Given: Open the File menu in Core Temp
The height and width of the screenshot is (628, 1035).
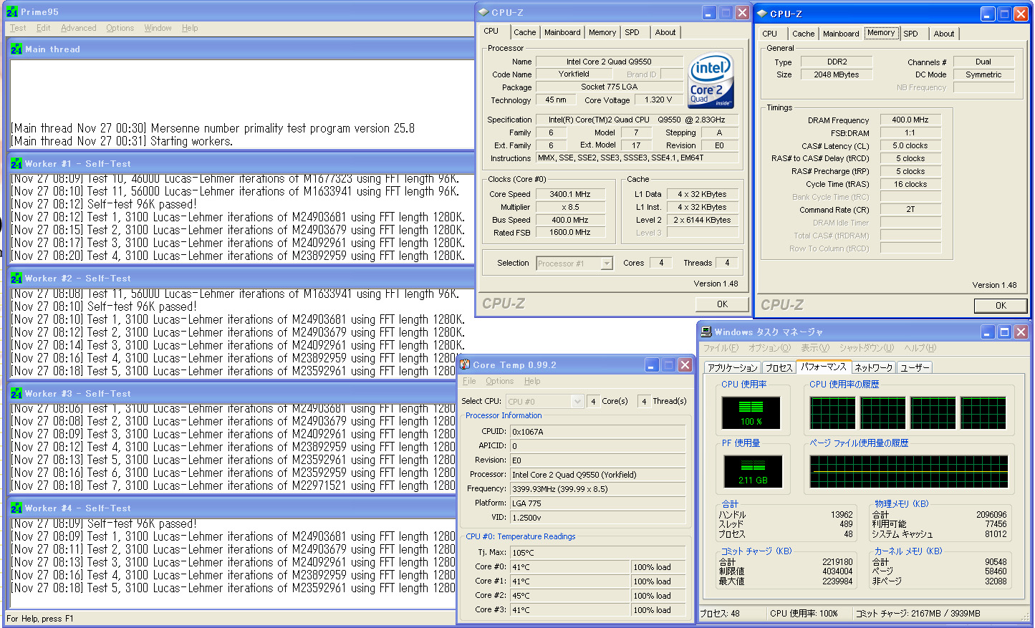Looking at the screenshot, I should 470,381.
